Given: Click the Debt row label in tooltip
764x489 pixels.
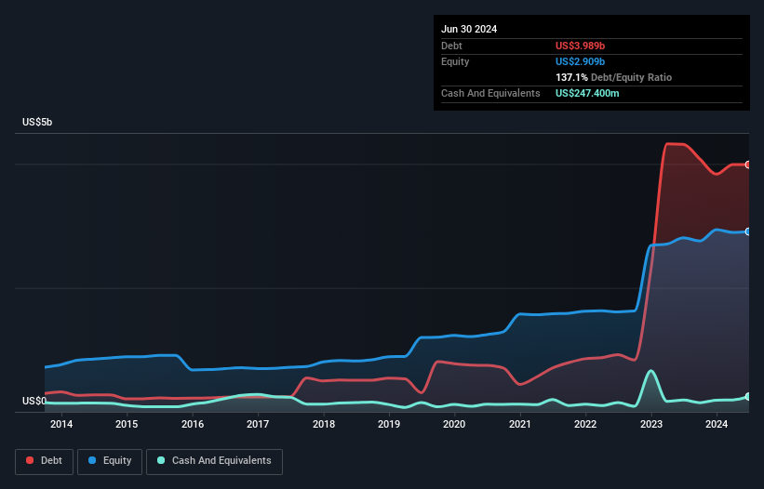Looking at the screenshot, I should pyautogui.click(x=451, y=46).
